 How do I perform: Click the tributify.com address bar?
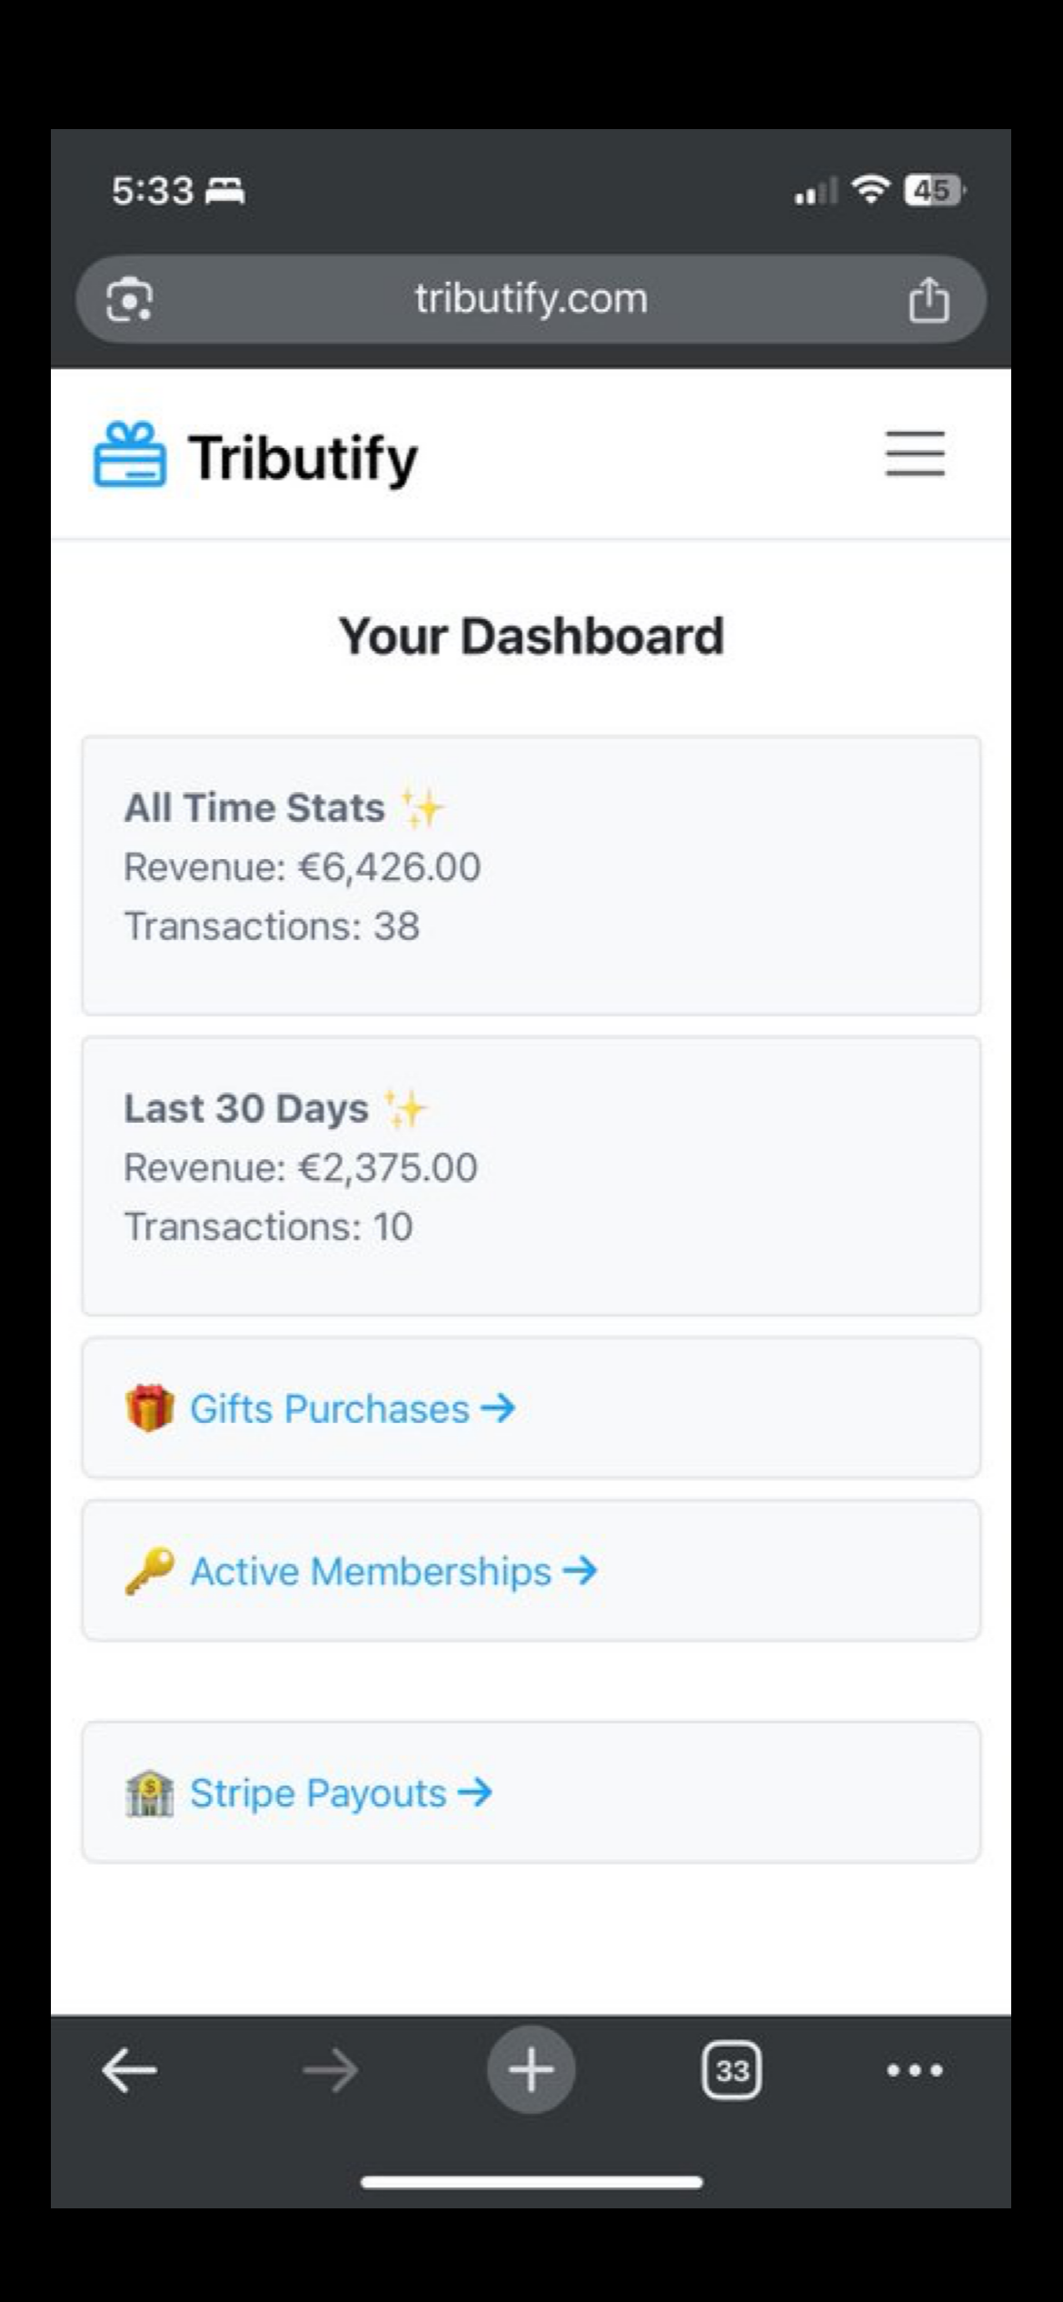531,299
